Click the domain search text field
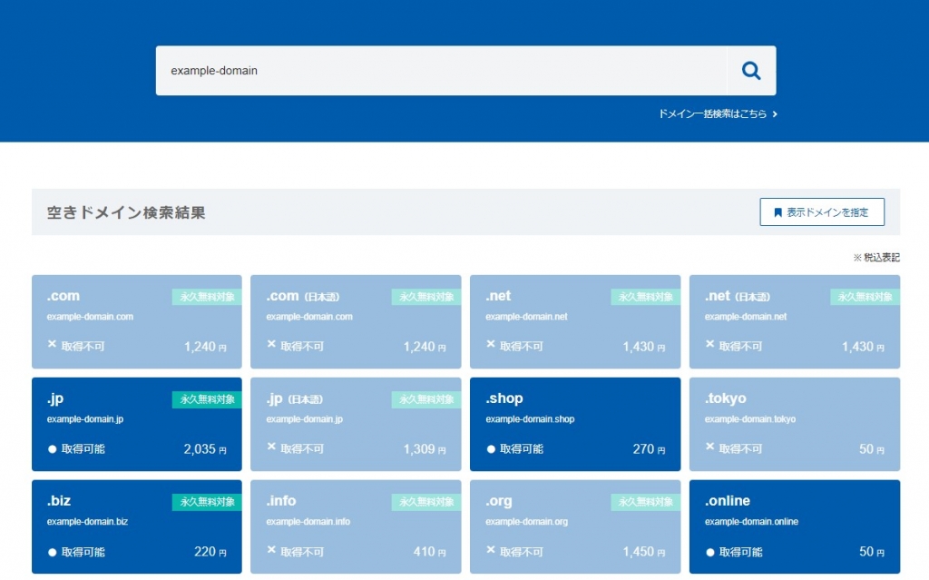This screenshot has height=580, width=929. point(441,71)
